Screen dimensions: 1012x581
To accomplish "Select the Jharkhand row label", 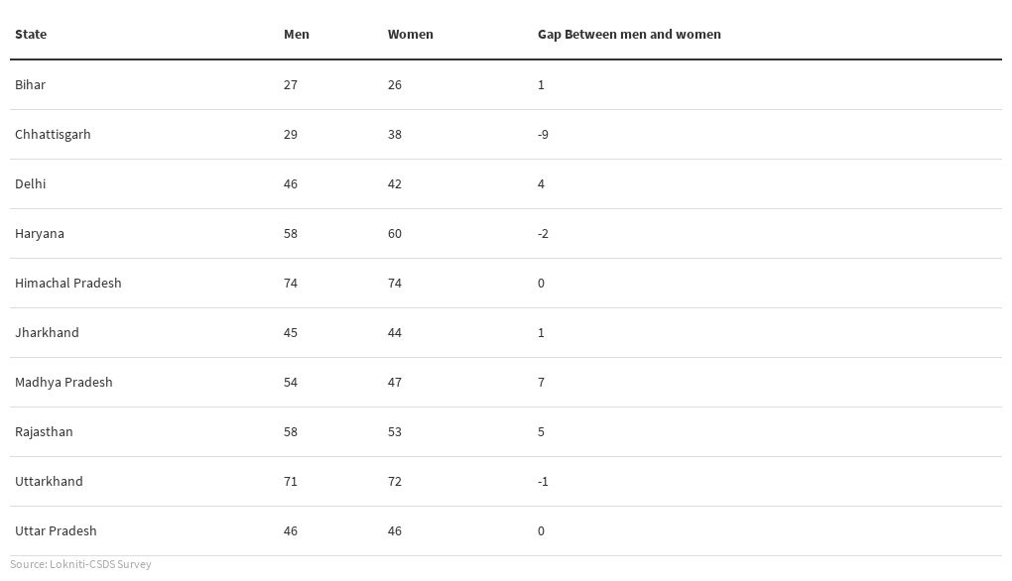I will [x=47, y=333].
